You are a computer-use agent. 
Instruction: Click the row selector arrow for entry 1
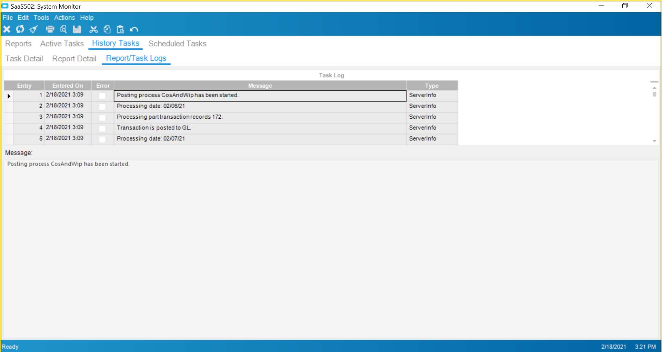[9, 96]
